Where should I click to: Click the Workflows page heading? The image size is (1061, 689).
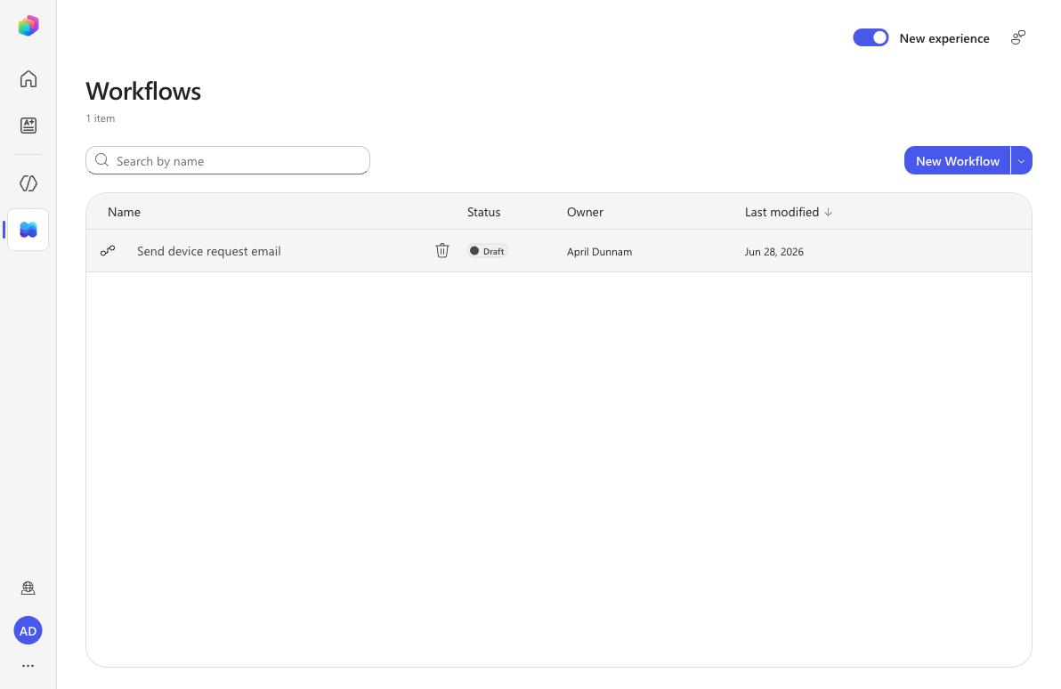[x=143, y=92]
